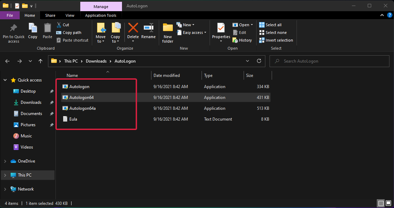Click the red Delete icon
Screen dimensions: 394x208
(x=133, y=28)
